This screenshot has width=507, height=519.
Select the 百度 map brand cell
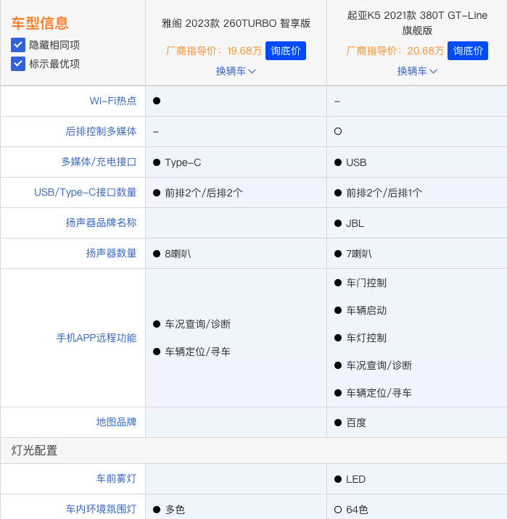point(356,423)
